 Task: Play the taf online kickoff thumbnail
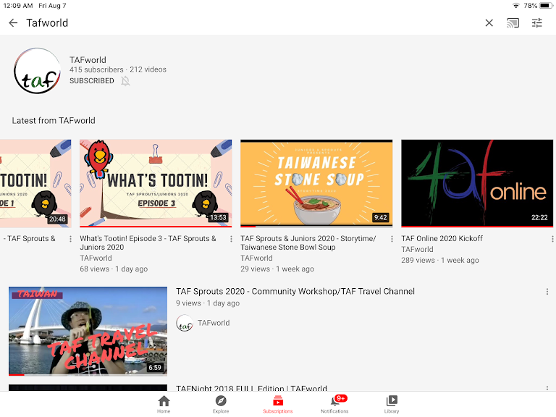pyautogui.click(x=477, y=183)
